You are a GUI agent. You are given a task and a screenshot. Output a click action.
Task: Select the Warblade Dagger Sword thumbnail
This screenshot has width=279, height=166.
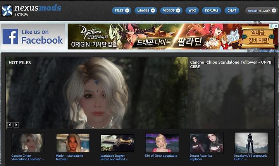click(x=117, y=143)
